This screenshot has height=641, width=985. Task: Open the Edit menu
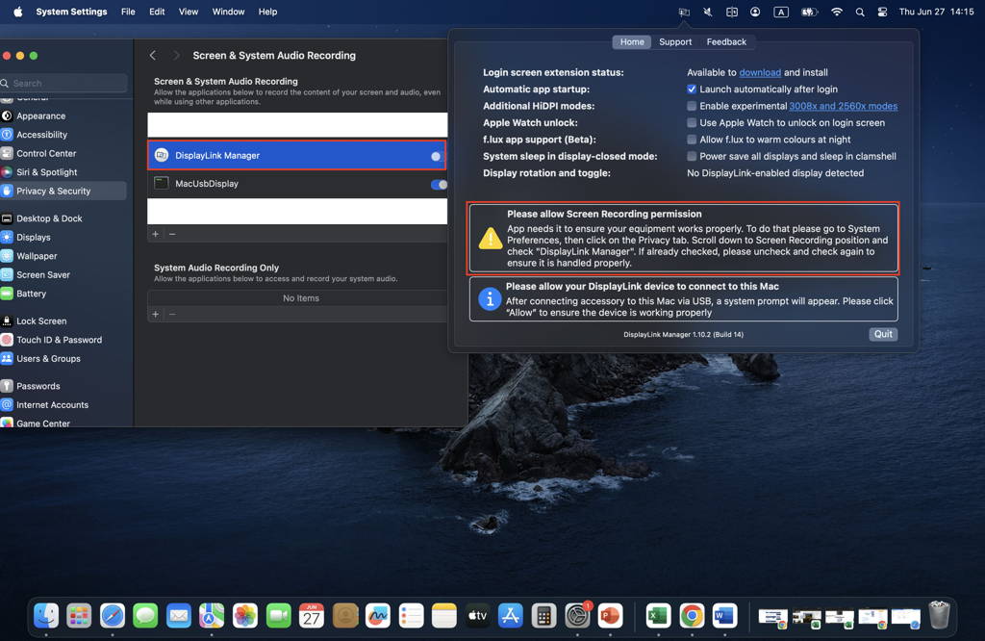coord(157,12)
